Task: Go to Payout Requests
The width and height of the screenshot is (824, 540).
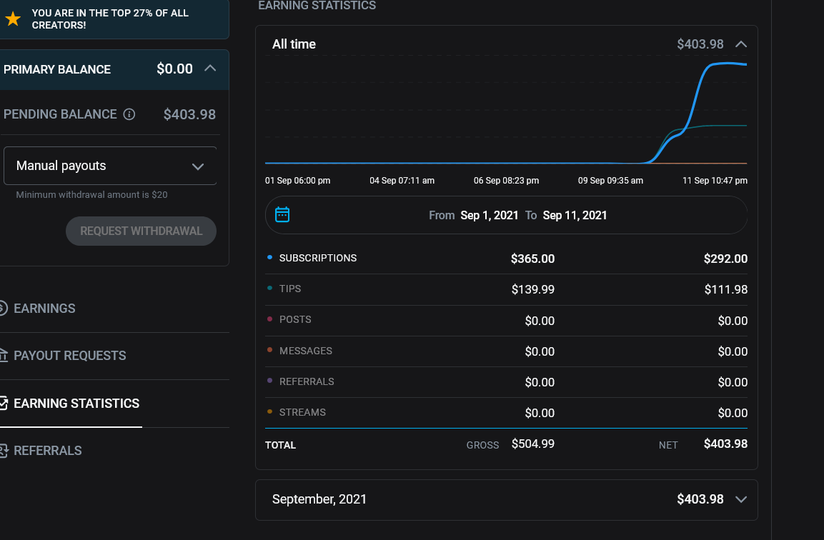Action: pyautogui.click(x=70, y=356)
